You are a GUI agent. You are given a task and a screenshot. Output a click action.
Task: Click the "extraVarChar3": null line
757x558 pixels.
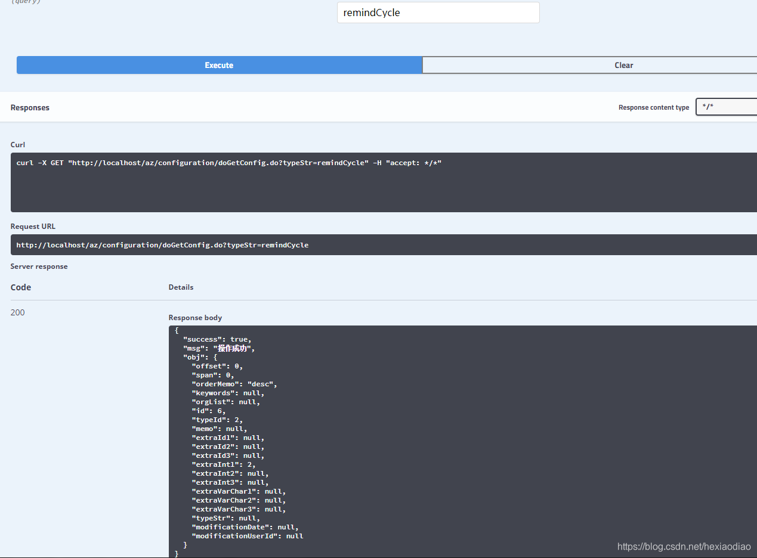click(x=239, y=509)
